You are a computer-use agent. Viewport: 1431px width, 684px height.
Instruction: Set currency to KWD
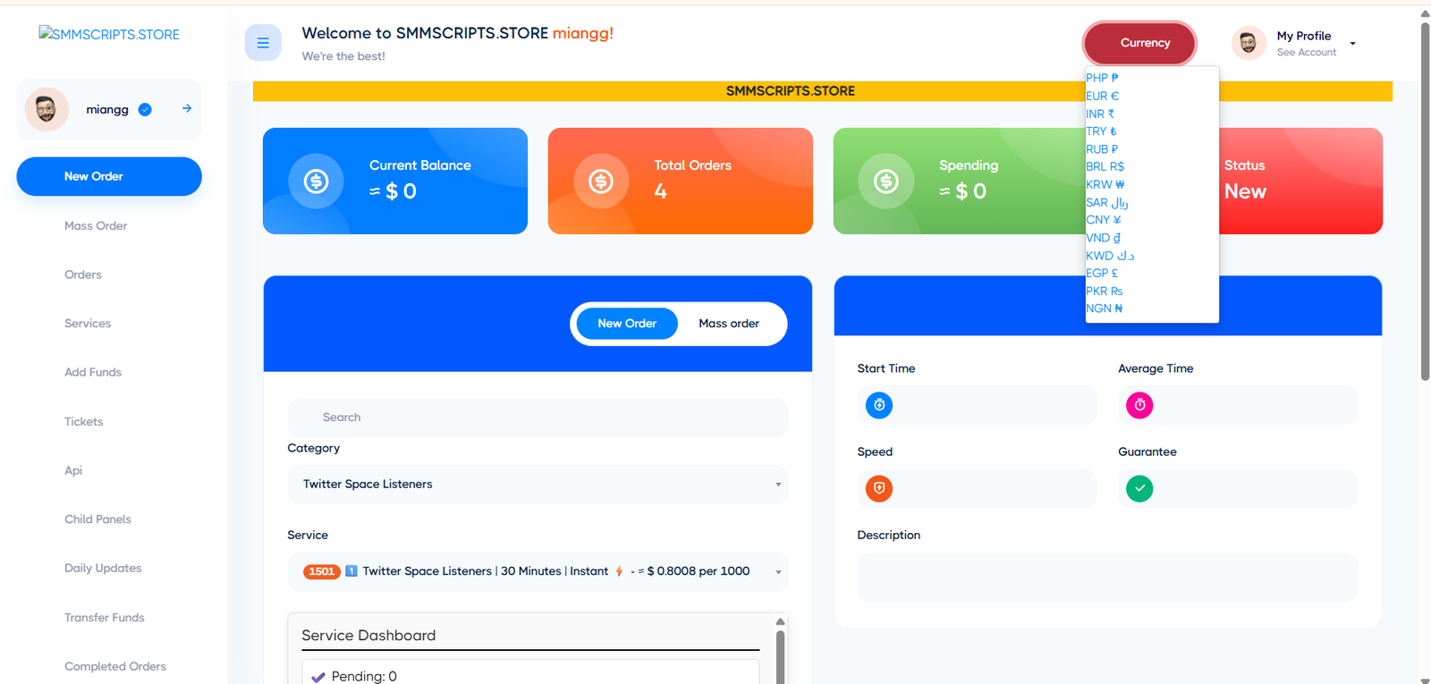coord(1110,256)
